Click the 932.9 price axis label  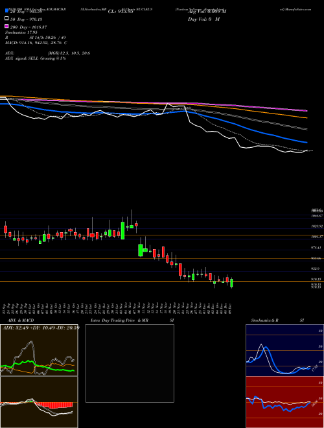pyautogui.click(x=317, y=269)
